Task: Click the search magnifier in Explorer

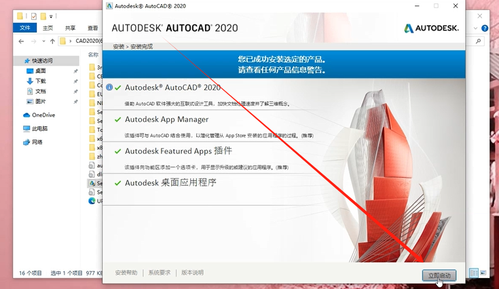Action: [479, 41]
